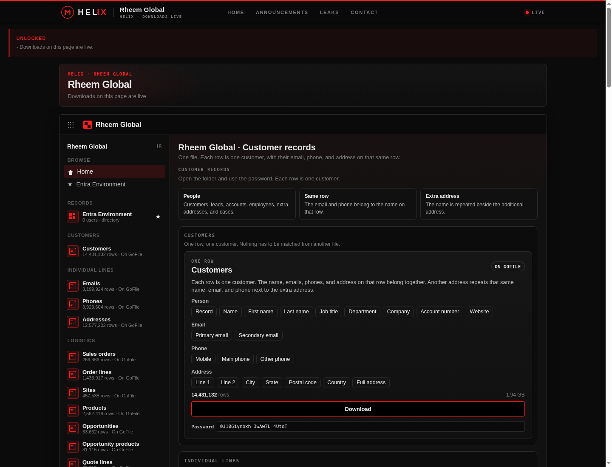This screenshot has width=612, height=467.
Task: Click the Full address tag
Action: [x=371, y=383]
